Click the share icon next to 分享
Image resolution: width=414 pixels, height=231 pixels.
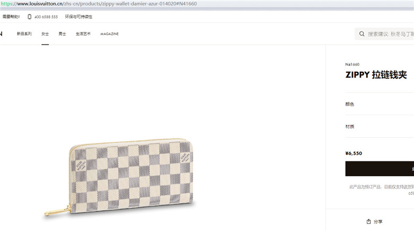pos(368,221)
